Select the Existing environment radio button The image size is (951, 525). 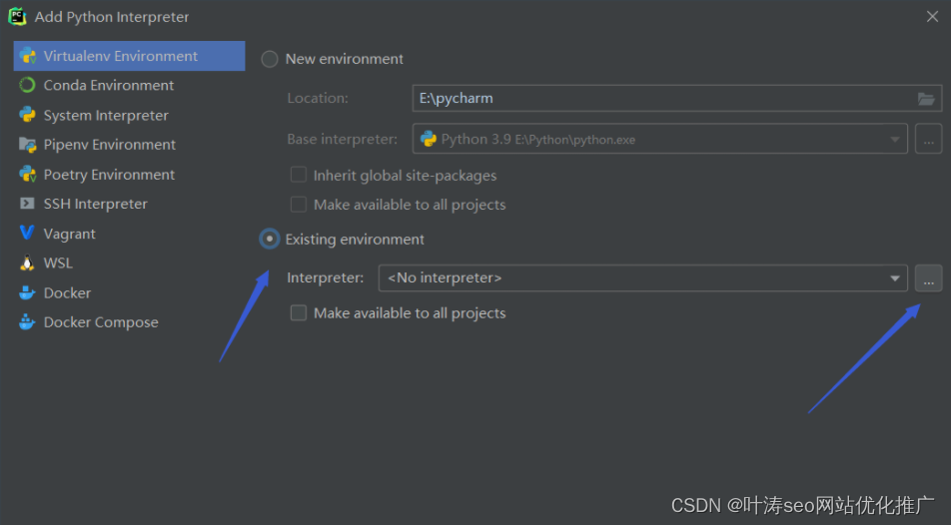coord(270,240)
